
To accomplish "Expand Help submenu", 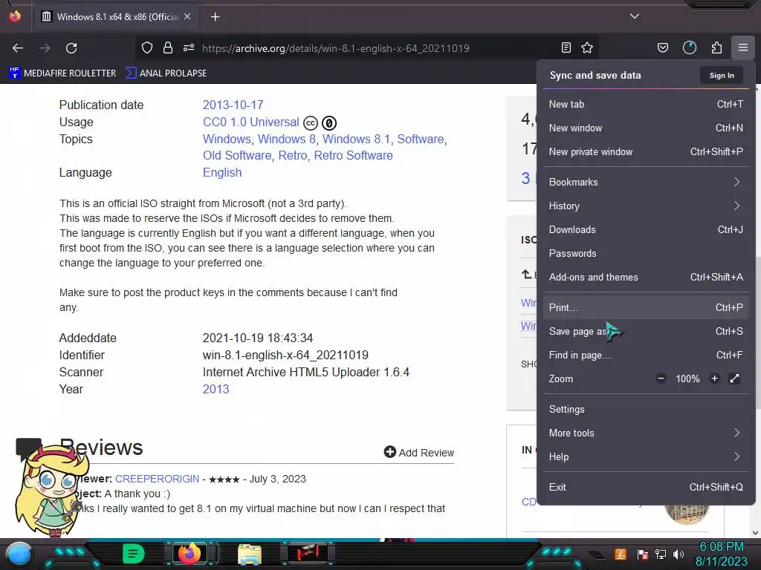I will tap(646, 457).
